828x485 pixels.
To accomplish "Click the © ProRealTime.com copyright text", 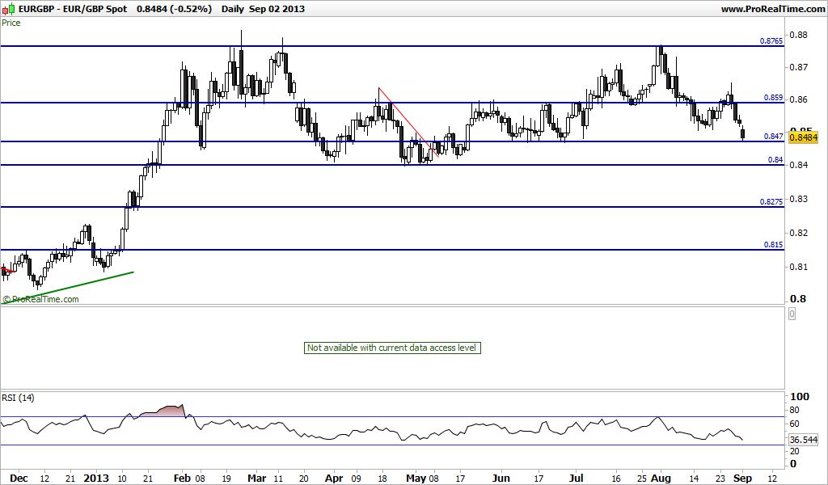I will pos(40,299).
